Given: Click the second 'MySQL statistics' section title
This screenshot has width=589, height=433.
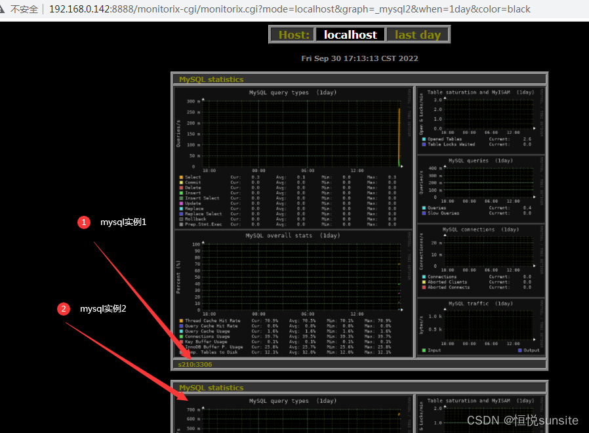Looking at the screenshot, I should pyautogui.click(x=211, y=388).
